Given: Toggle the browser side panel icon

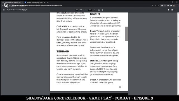Looking at the screenshot, I should [171, 6].
